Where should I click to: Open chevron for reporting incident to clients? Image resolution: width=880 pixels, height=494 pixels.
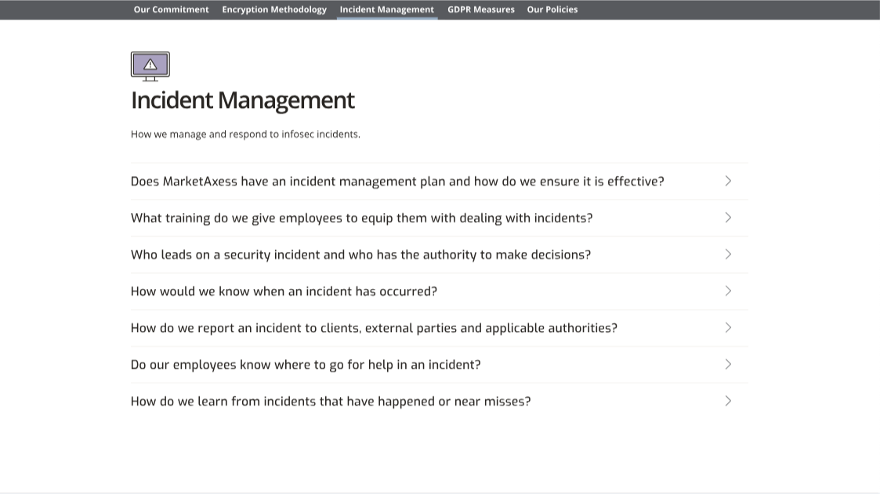[x=728, y=328]
